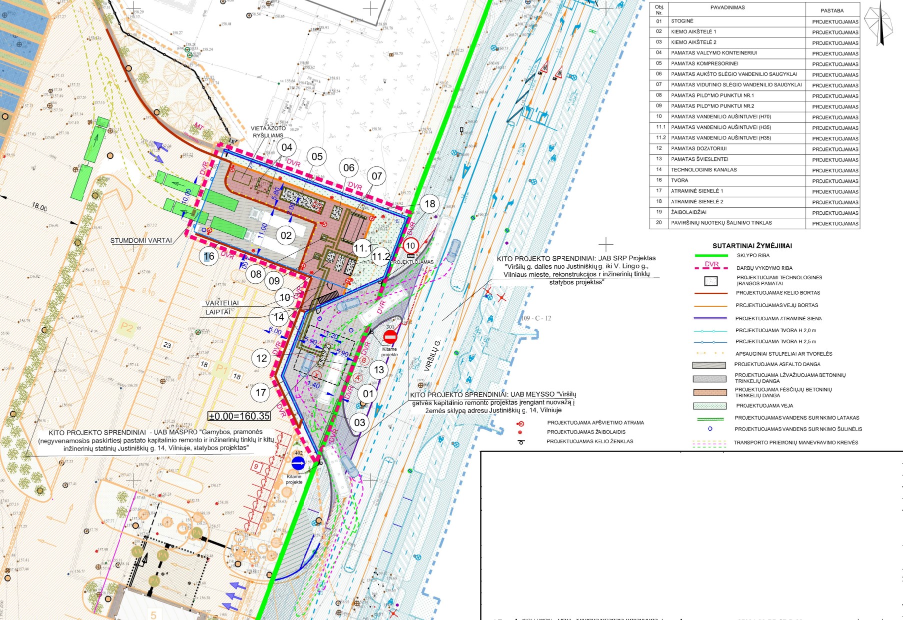Viewport: 903px width, 620px height.
Task: Select the highlighted callout circle 16
Action: pos(208,256)
